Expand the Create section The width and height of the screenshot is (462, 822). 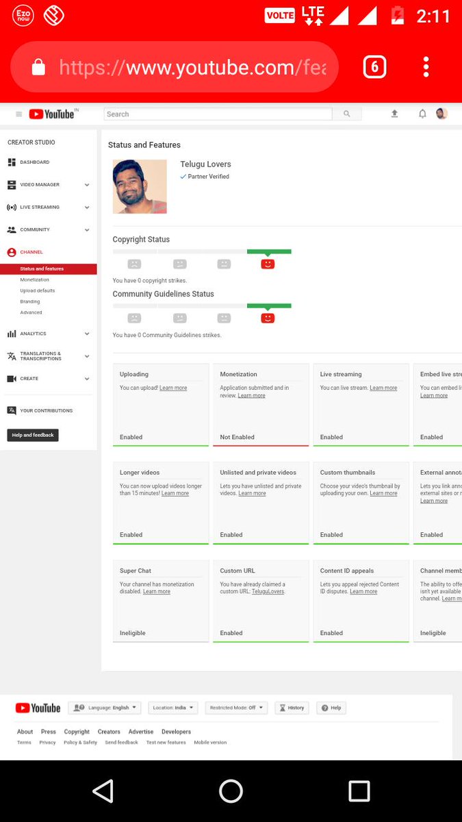pyautogui.click(x=49, y=379)
